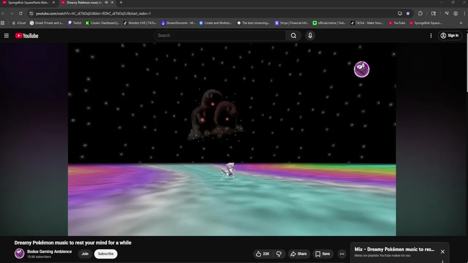Viewport: 468px width, 263px height.
Task: Click the Sign in button
Action: [x=450, y=35]
